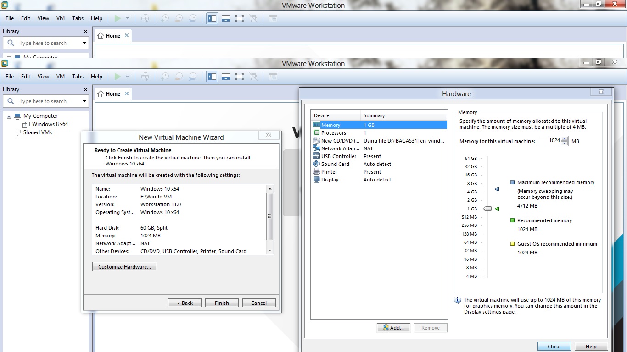Click memory size input field showing 1024
Image resolution: width=627 pixels, height=352 pixels.
point(549,141)
